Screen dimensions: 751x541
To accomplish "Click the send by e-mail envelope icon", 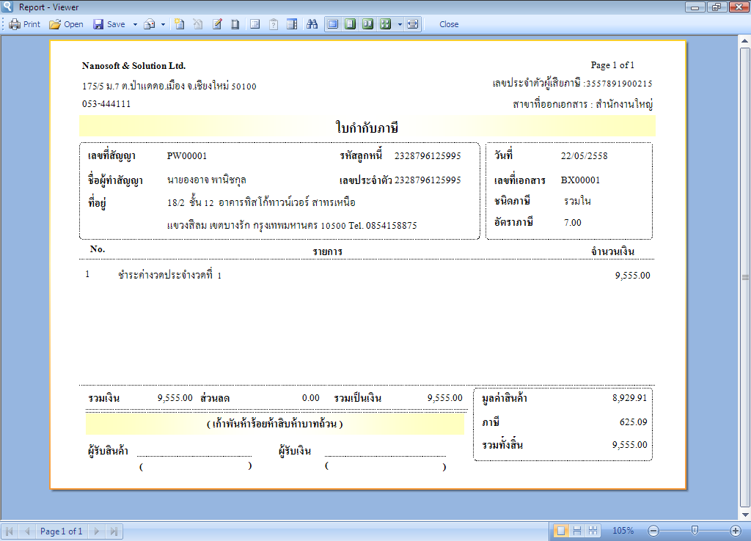I will click(150, 24).
